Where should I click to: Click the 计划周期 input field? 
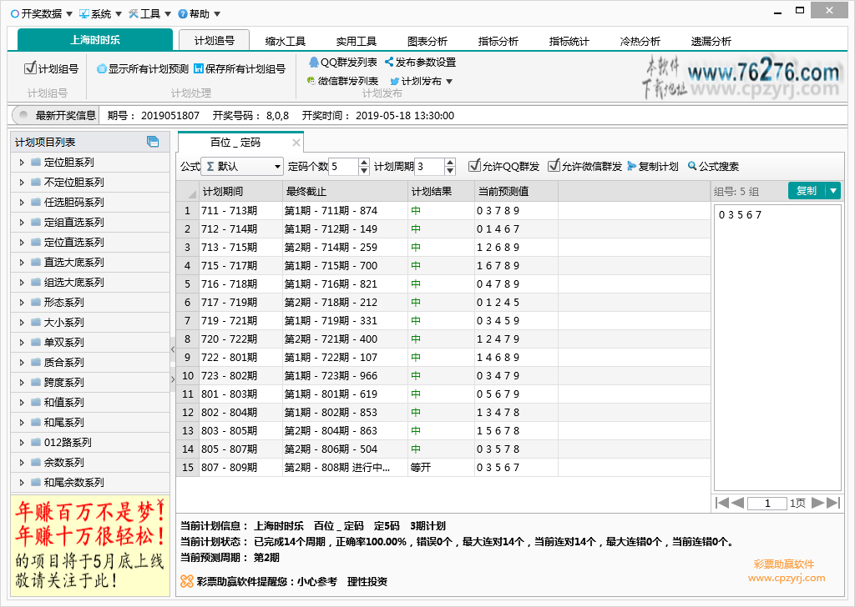click(430, 166)
